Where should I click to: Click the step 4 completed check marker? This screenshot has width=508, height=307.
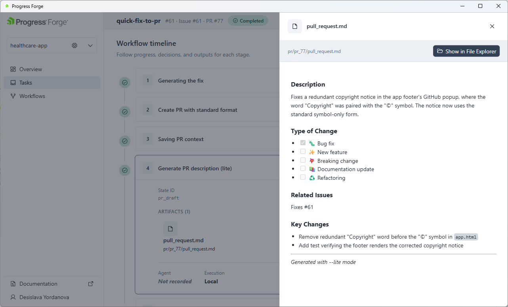[125, 170]
